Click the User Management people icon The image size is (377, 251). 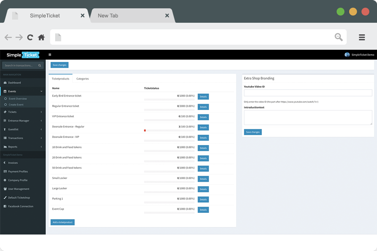click(5, 189)
